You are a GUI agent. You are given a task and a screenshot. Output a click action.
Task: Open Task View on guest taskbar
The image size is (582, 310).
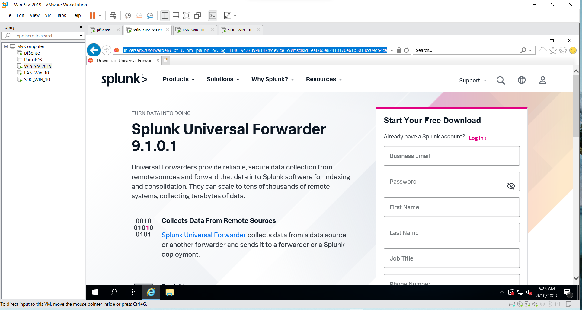tap(132, 292)
